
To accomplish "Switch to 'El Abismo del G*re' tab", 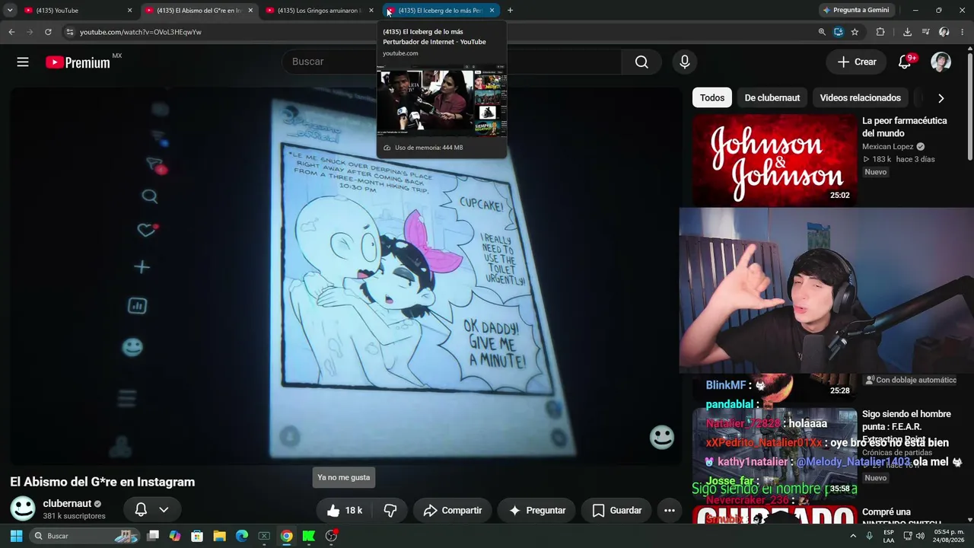I will pyautogui.click(x=198, y=11).
